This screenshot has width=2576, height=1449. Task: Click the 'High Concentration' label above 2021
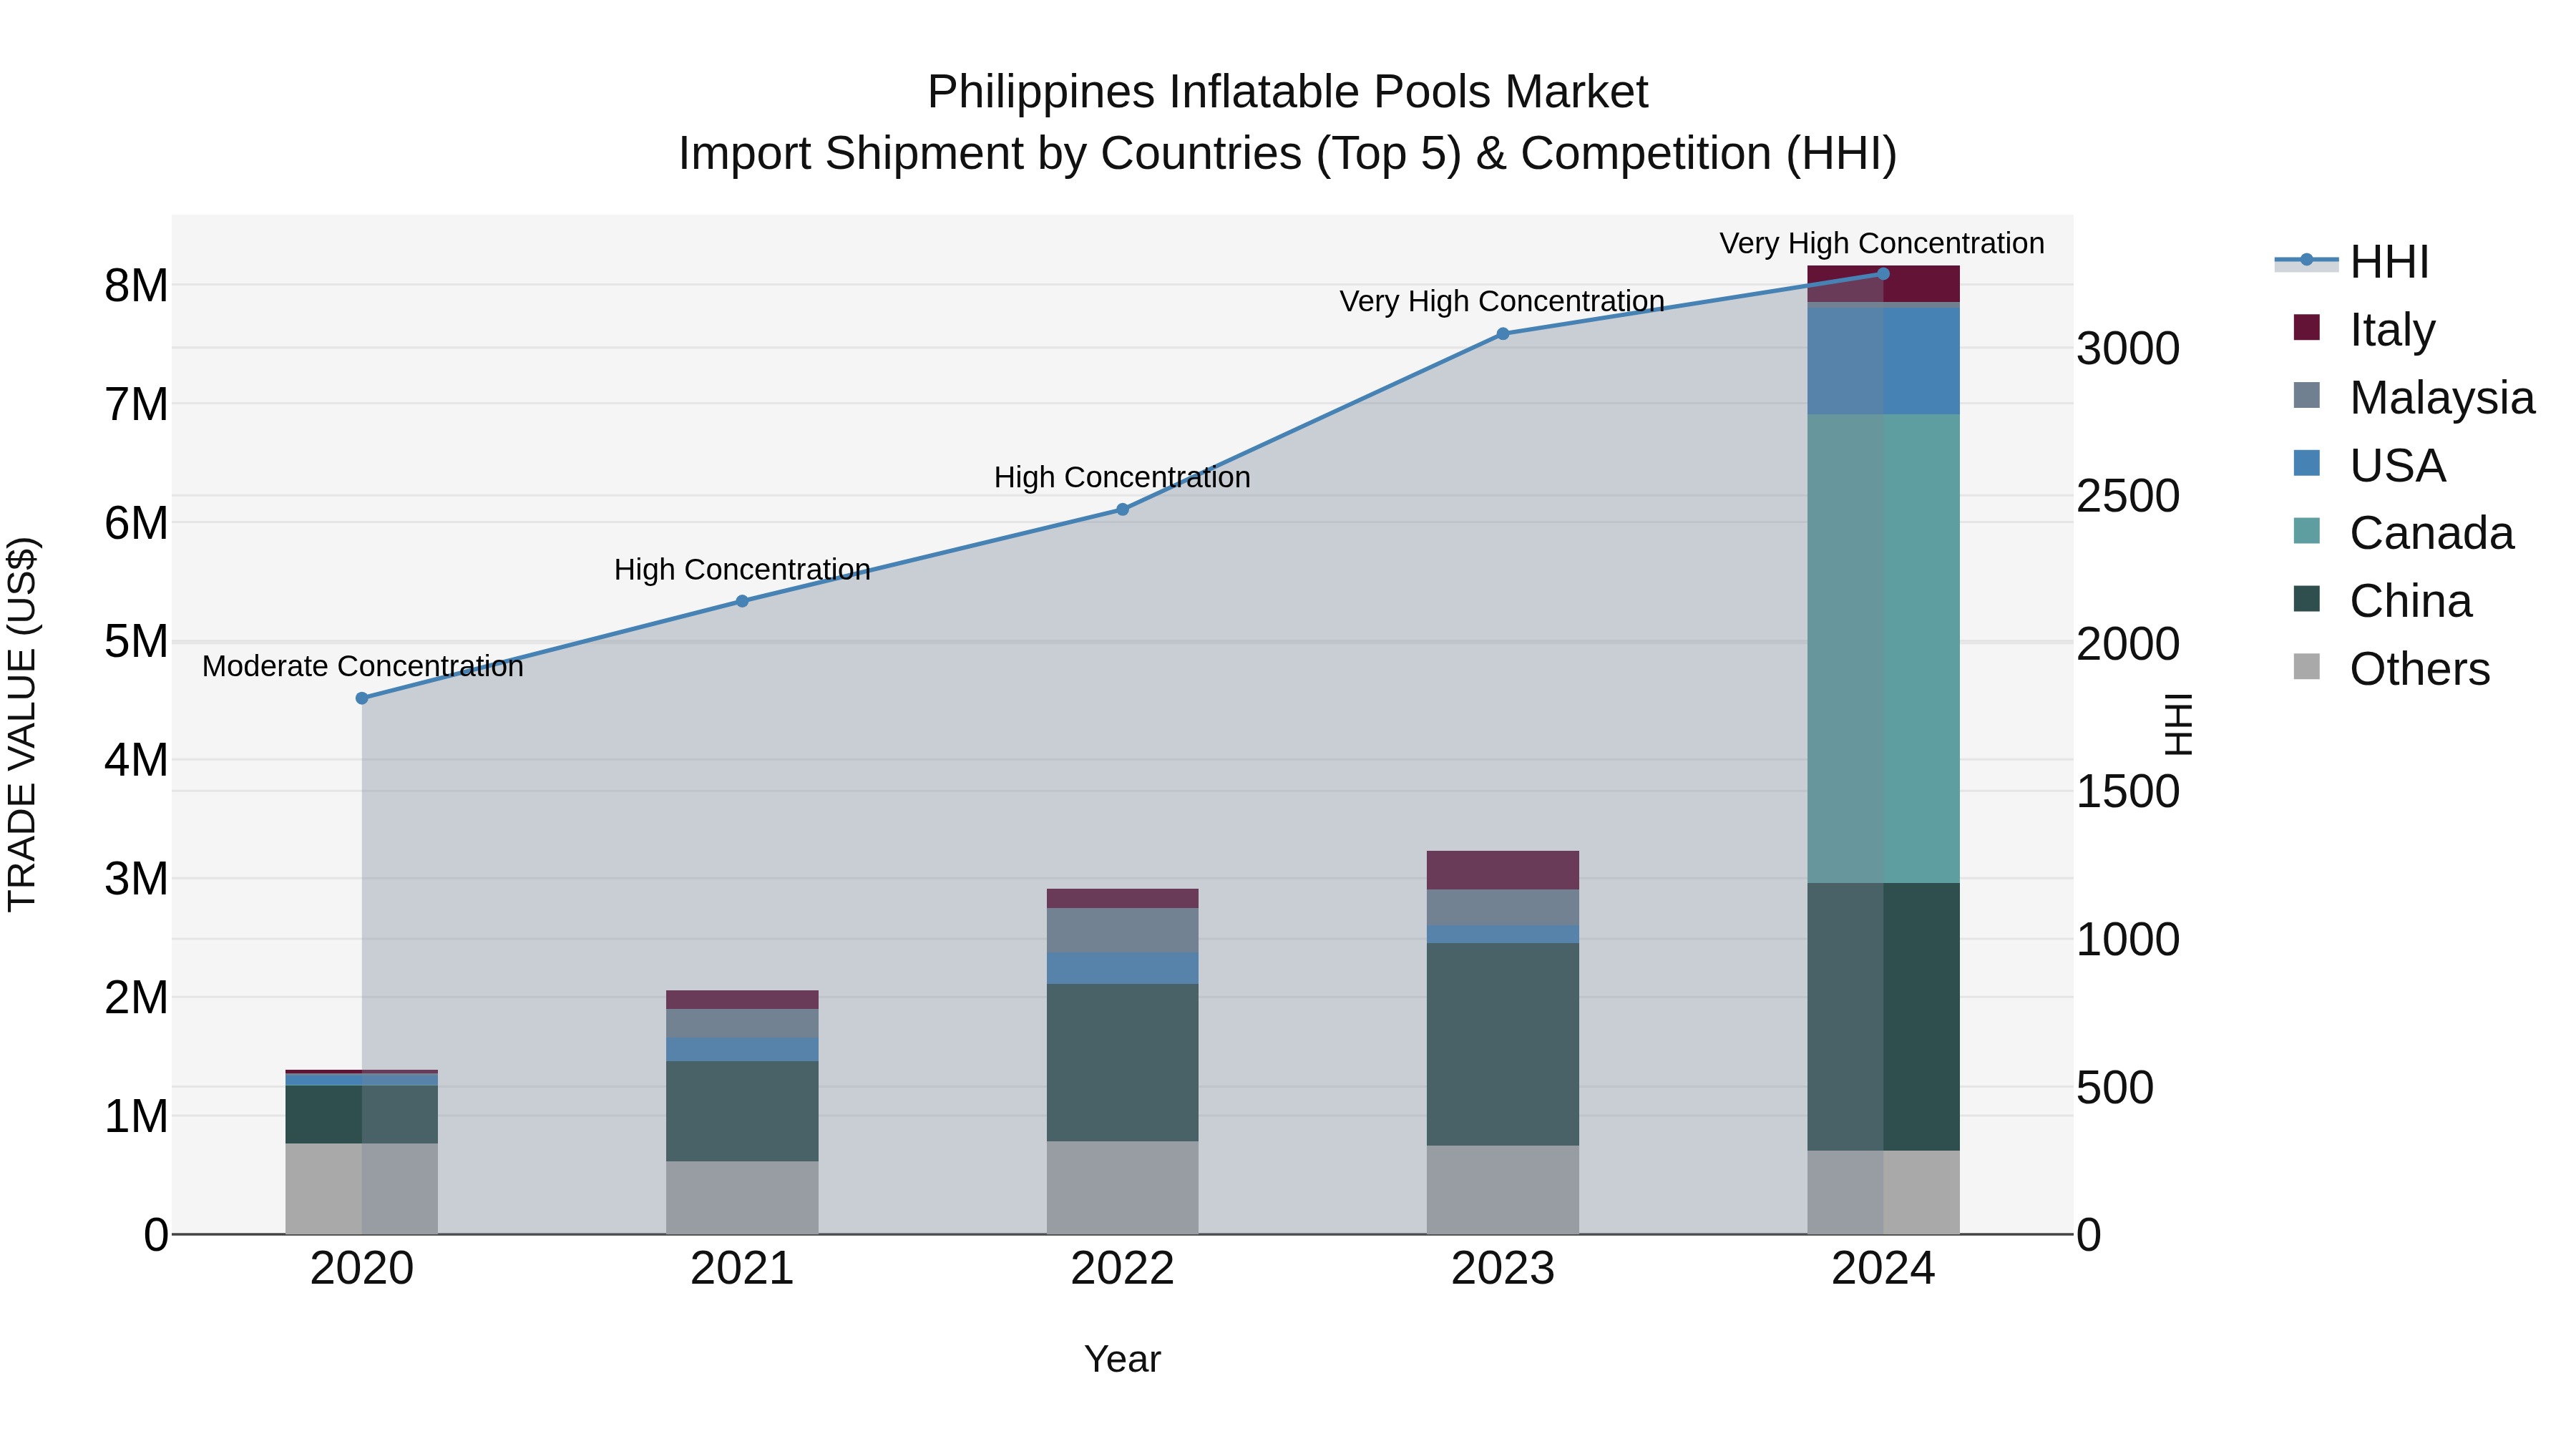742,569
